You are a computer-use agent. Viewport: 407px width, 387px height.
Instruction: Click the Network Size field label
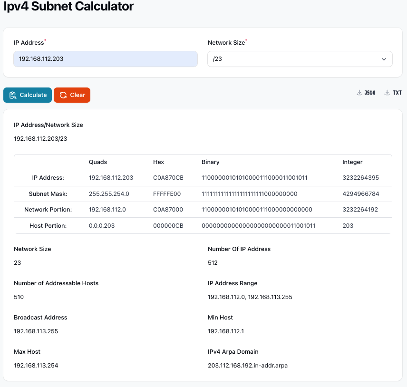click(x=226, y=43)
